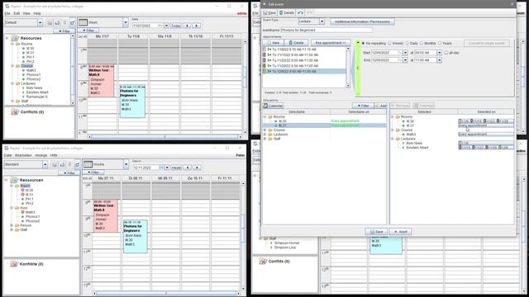Click the next-week arrow in English window

click(197, 26)
